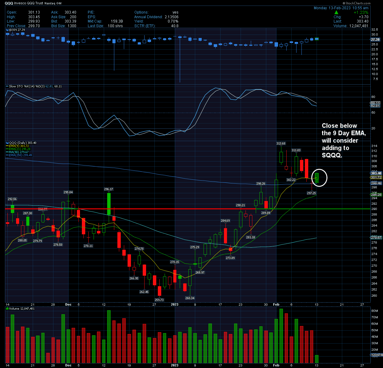Screen dimensions: 383x368
Task: Click the 284.69 high price label
Action: (x=225, y=221)
